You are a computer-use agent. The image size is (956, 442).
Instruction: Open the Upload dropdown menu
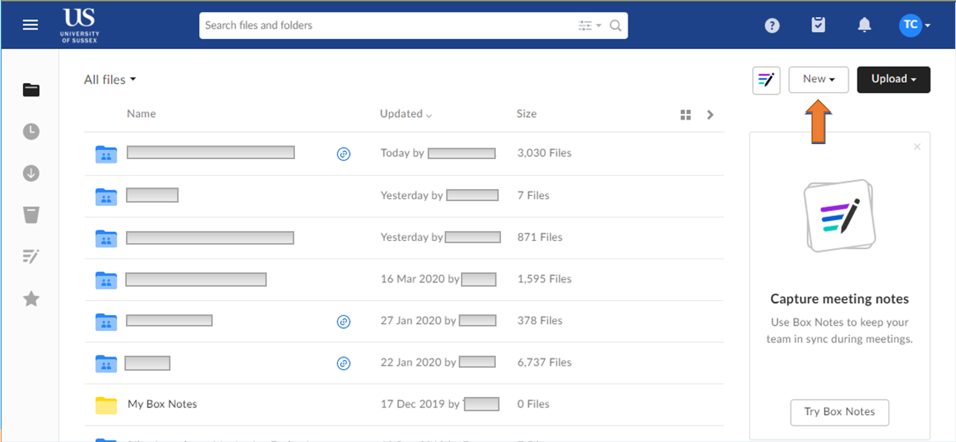click(893, 79)
